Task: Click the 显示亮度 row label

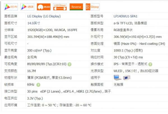Action: click(11, 50)
